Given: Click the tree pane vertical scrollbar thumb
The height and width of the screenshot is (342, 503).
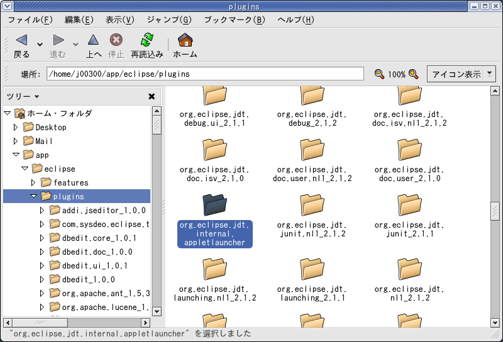Looking at the screenshot, I should point(157,125).
